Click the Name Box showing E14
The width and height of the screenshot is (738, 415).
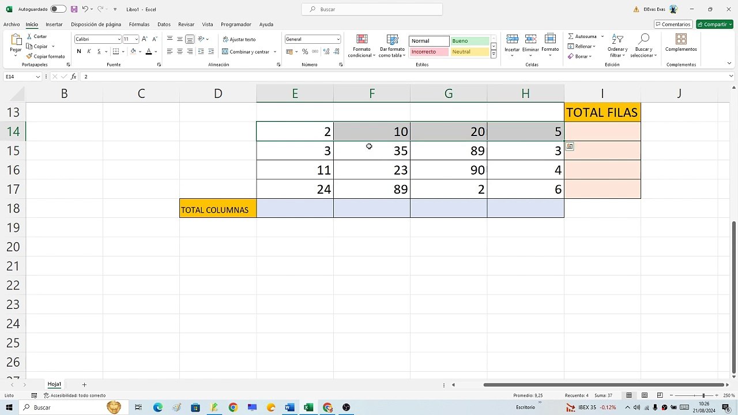coord(22,77)
